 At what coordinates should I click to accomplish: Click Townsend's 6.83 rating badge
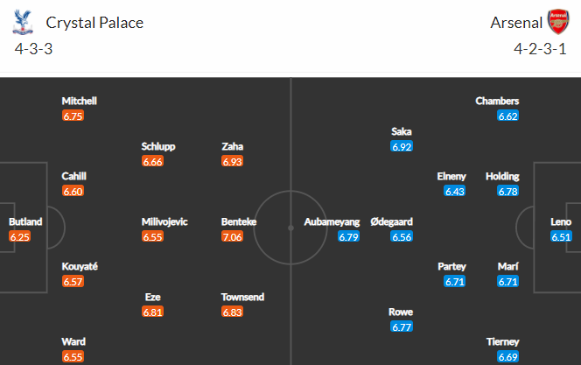point(233,312)
